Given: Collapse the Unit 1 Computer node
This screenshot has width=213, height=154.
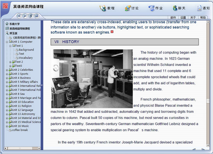Looking at the screenshot, I should [7, 42].
